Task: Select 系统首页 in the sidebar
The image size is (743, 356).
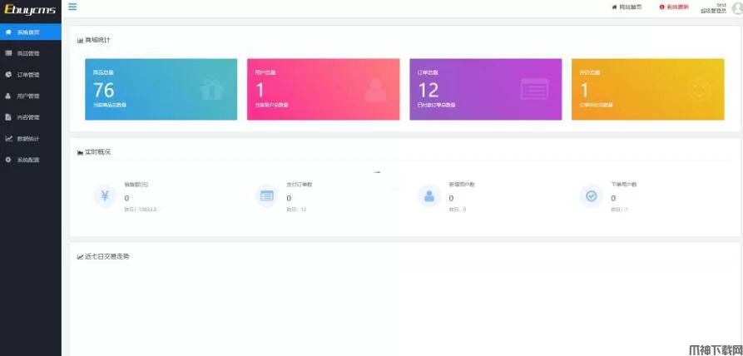Action: (28, 32)
